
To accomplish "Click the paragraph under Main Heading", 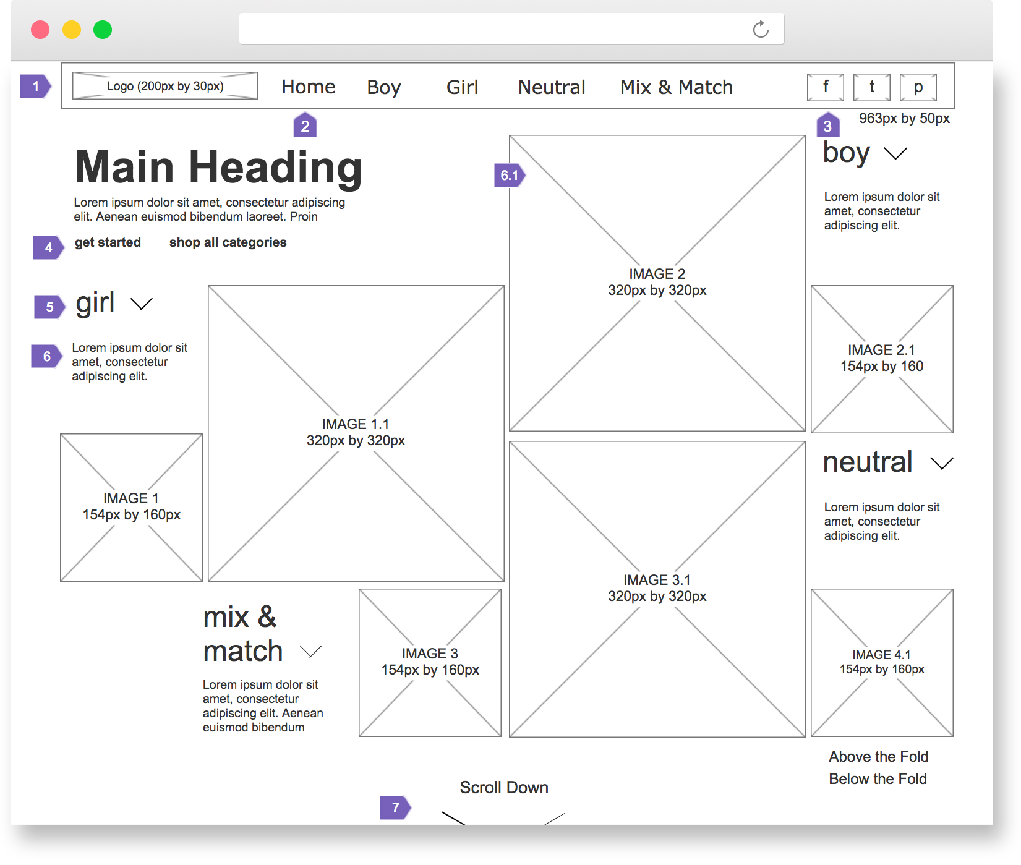I will tap(210, 210).
